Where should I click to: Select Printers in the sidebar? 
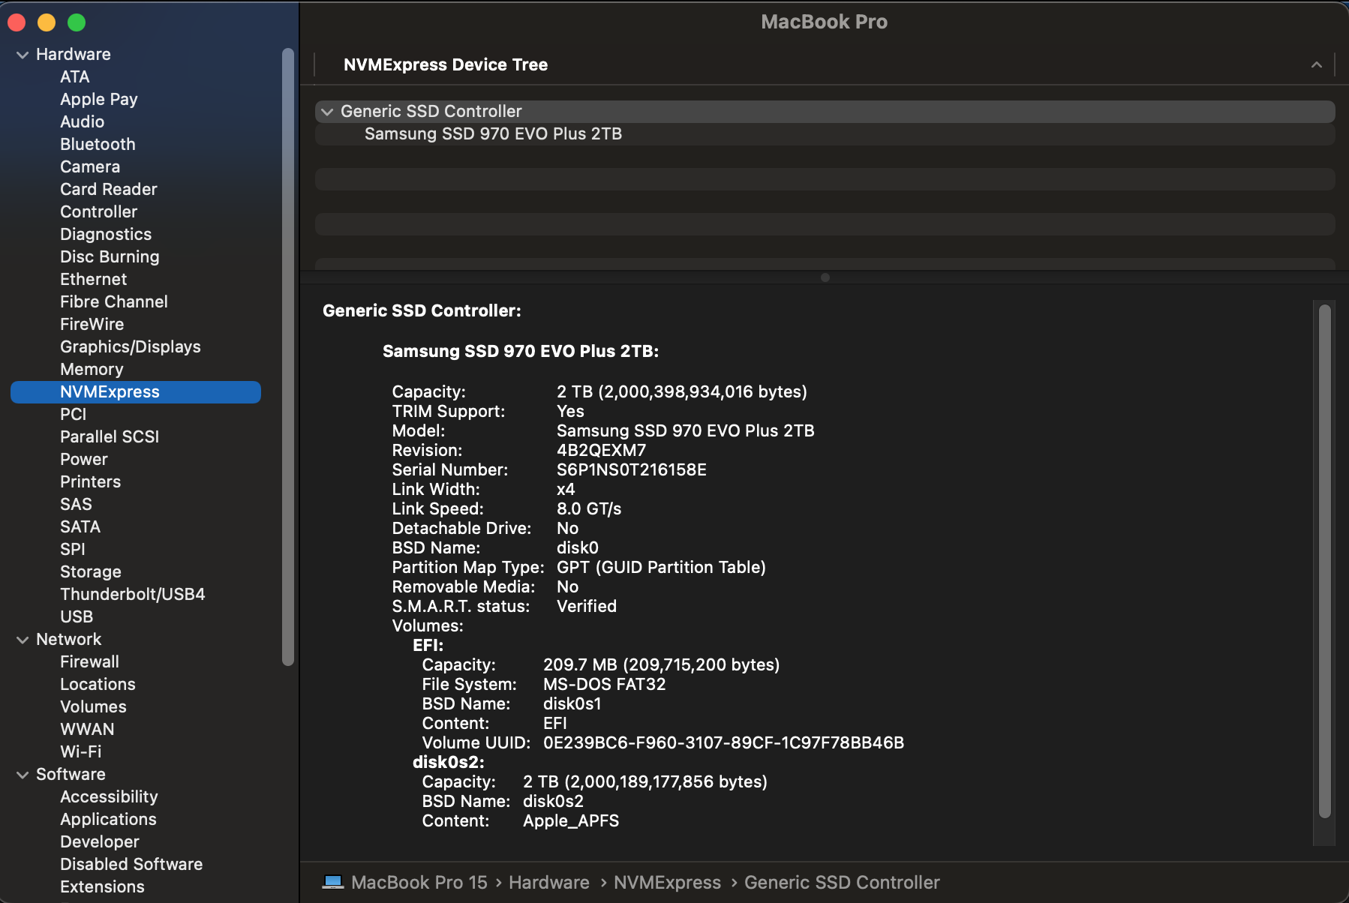tap(91, 482)
